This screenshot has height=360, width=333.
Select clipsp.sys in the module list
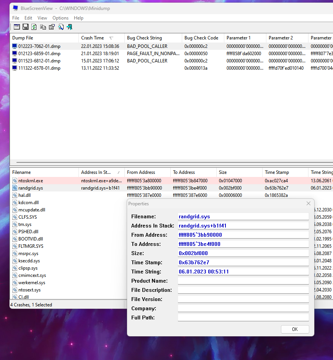pos(28,268)
